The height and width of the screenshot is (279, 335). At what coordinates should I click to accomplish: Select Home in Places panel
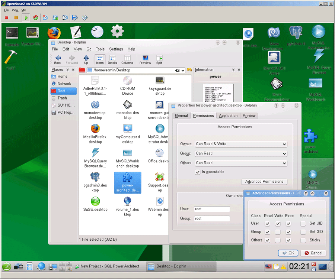pos(63,77)
